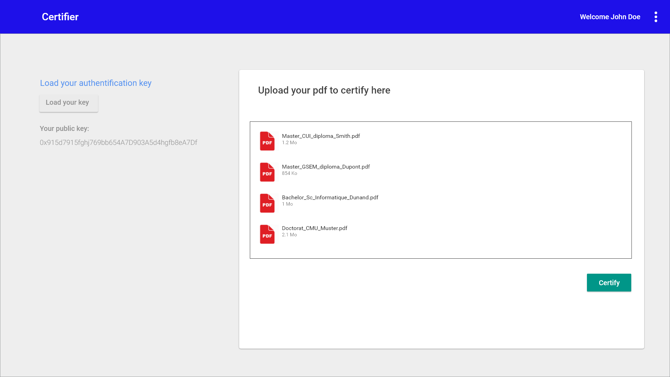Click Welcome John Doe in the header
670x377 pixels.
click(x=610, y=17)
